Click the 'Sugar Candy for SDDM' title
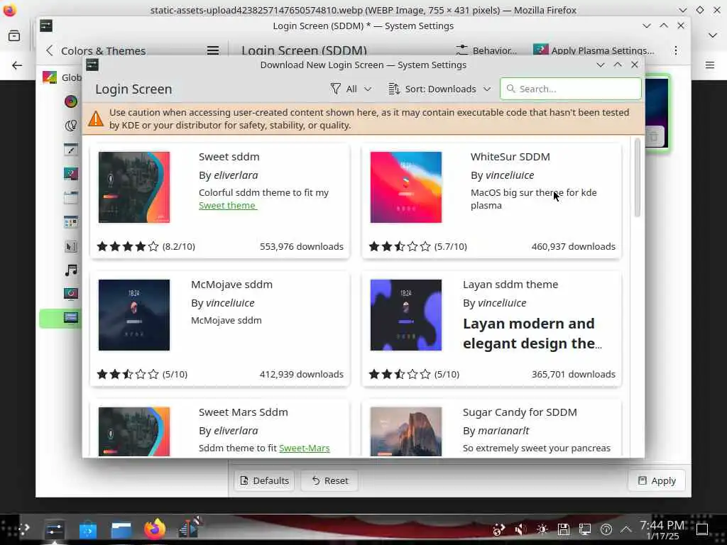727x545 pixels. [x=520, y=412]
